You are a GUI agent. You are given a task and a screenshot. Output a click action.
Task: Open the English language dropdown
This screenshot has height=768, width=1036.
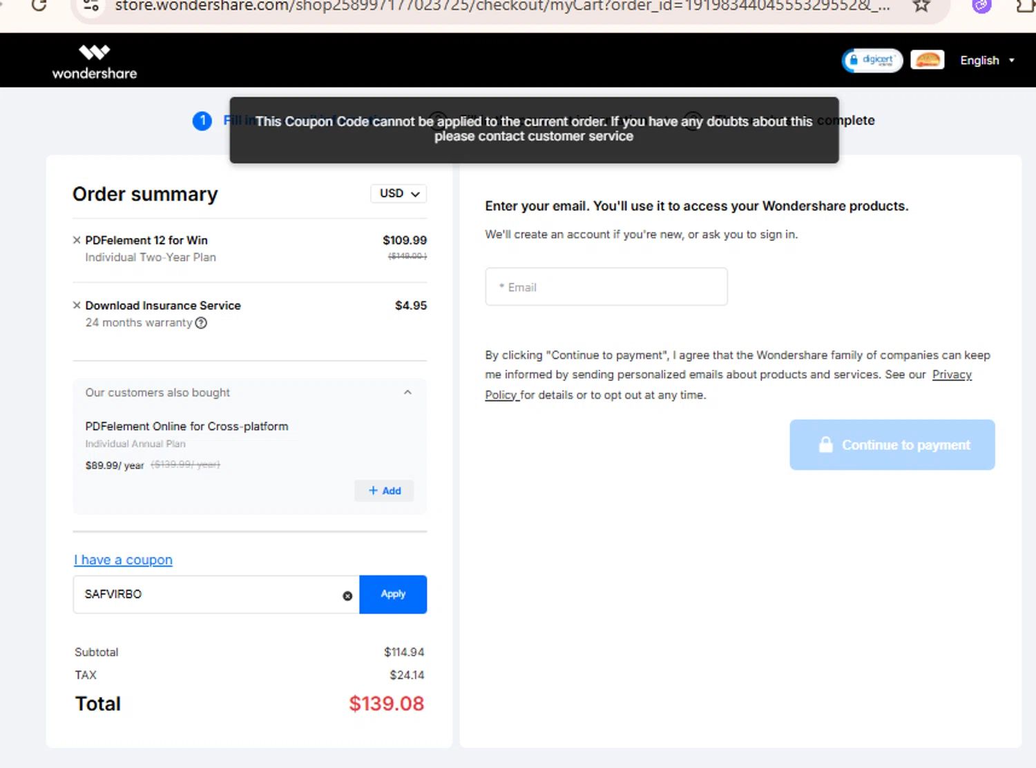click(x=987, y=60)
